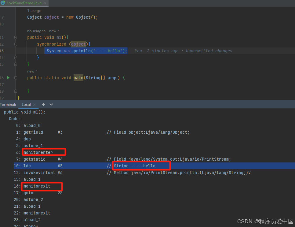Viewport: 295px width, 227px height.
Task: Click the Terminal: panel label
Action: point(8,104)
